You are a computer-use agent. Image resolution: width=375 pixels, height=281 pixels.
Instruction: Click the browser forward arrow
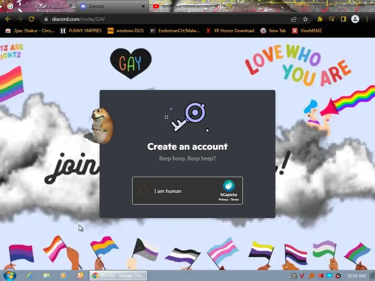(20, 19)
